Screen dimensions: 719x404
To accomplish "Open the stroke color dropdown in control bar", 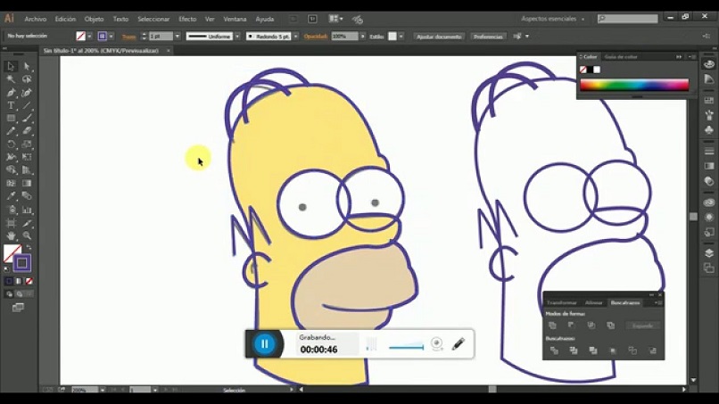I will pyautogui.click(x=111, y=37).
